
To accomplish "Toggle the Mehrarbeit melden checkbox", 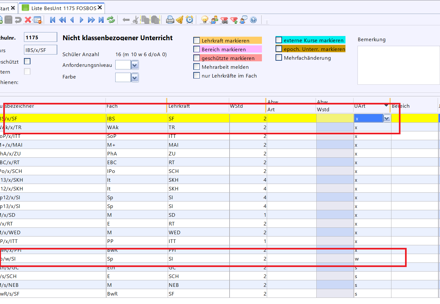I will 197,67.
